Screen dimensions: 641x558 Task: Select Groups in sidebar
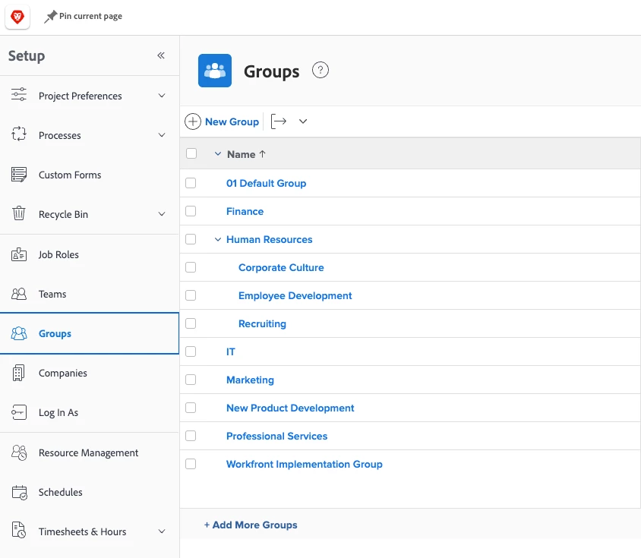90,333
